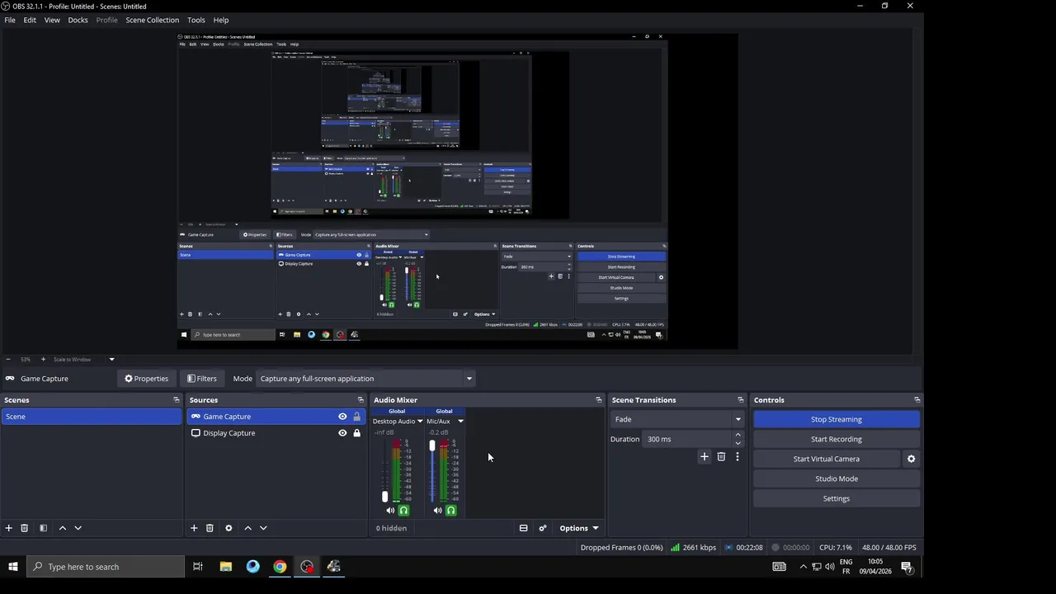
Task: Remove scene transition trash icon
Action: (x=721, y=457)
